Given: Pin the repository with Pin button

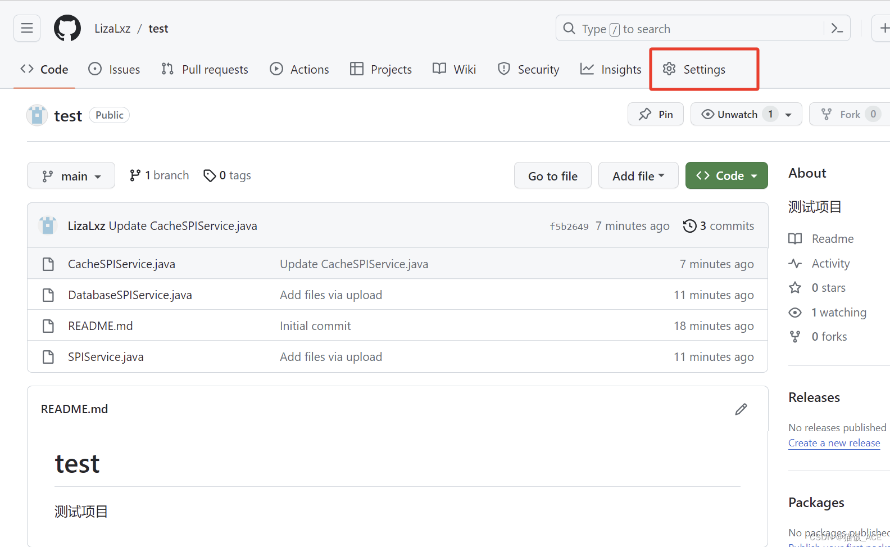Looking at the screenshot, I should (656, 114).
